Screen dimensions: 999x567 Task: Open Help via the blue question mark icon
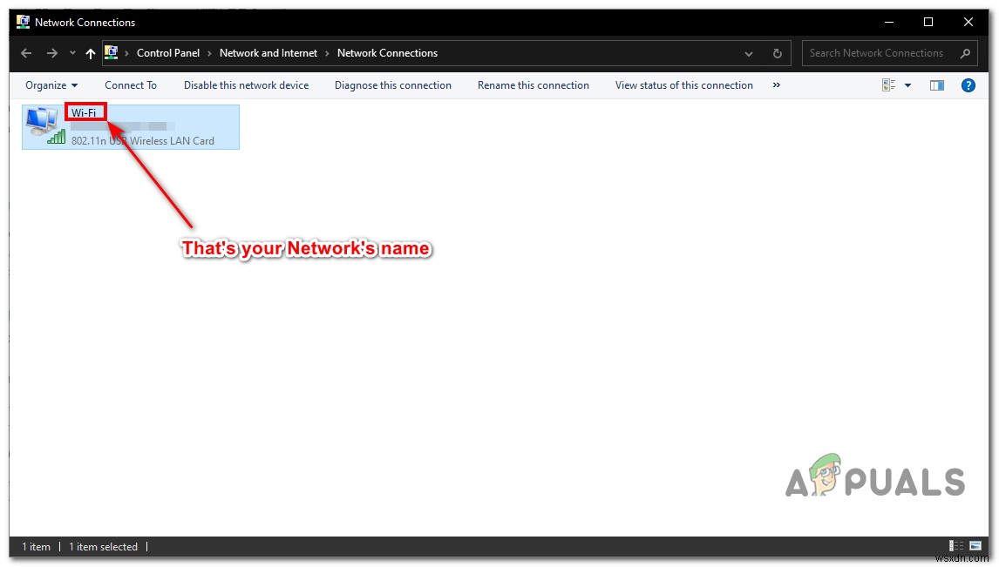[968, 84]
